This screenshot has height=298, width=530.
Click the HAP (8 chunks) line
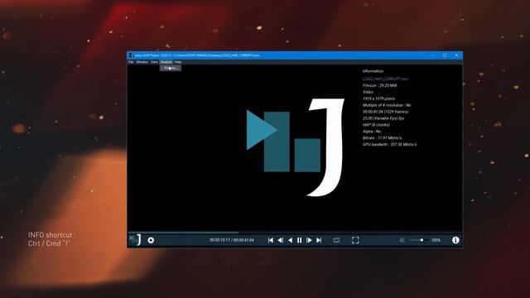pos(376,125)
